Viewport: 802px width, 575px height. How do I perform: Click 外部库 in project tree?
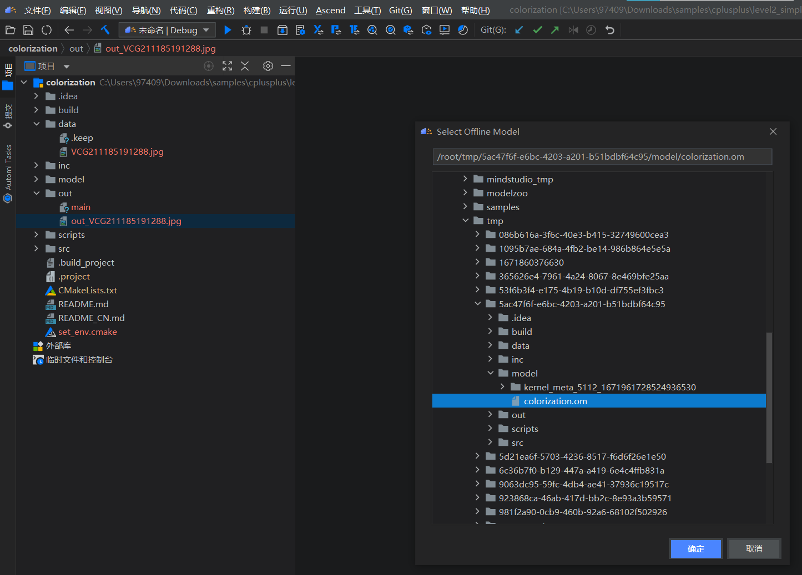pyautogui.click(x=58, y=345)
